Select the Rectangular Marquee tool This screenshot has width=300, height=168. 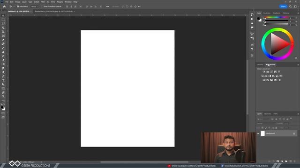pos(3,20)
